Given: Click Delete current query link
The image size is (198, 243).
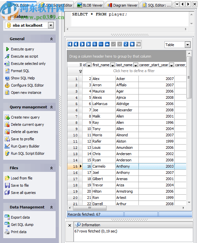Looking at the screenshot, I should 27,124.
